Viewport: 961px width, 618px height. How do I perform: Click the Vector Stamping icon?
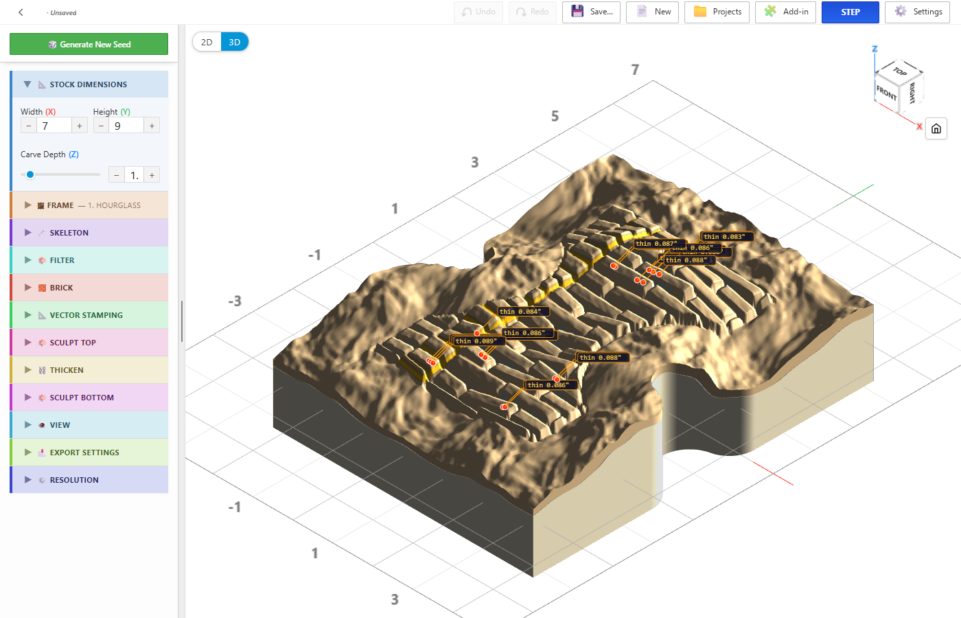[42, 315]
